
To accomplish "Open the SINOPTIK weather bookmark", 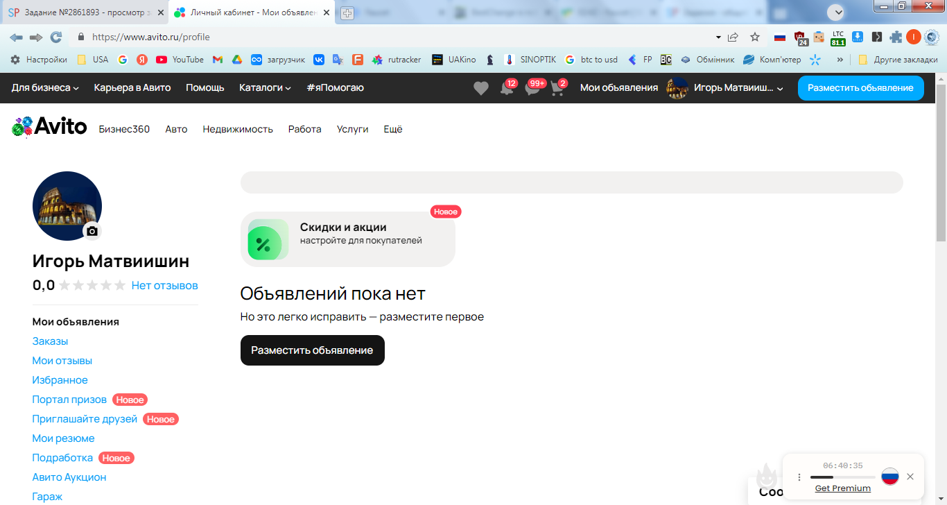I will click(530, 60).
